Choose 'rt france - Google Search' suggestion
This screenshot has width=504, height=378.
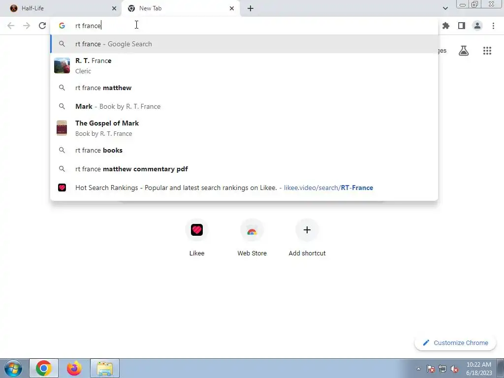tap(244, 44)
